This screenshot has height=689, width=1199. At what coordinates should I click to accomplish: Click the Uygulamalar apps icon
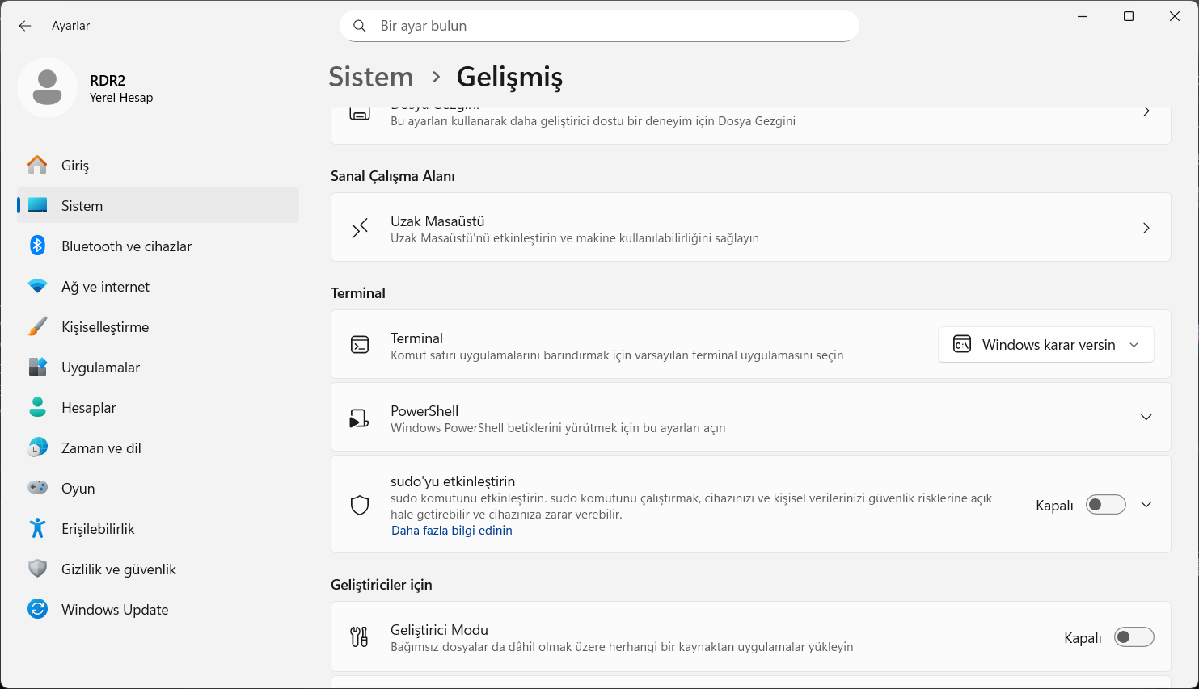click(x=37, y=367)
